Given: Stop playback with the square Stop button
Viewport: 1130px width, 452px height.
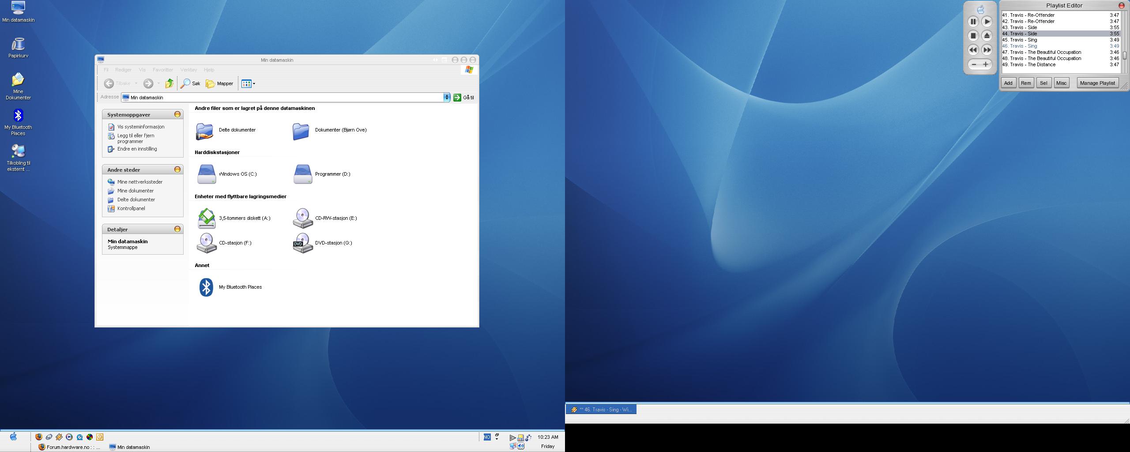Looking at the screenshot, I should coord(973,36).
